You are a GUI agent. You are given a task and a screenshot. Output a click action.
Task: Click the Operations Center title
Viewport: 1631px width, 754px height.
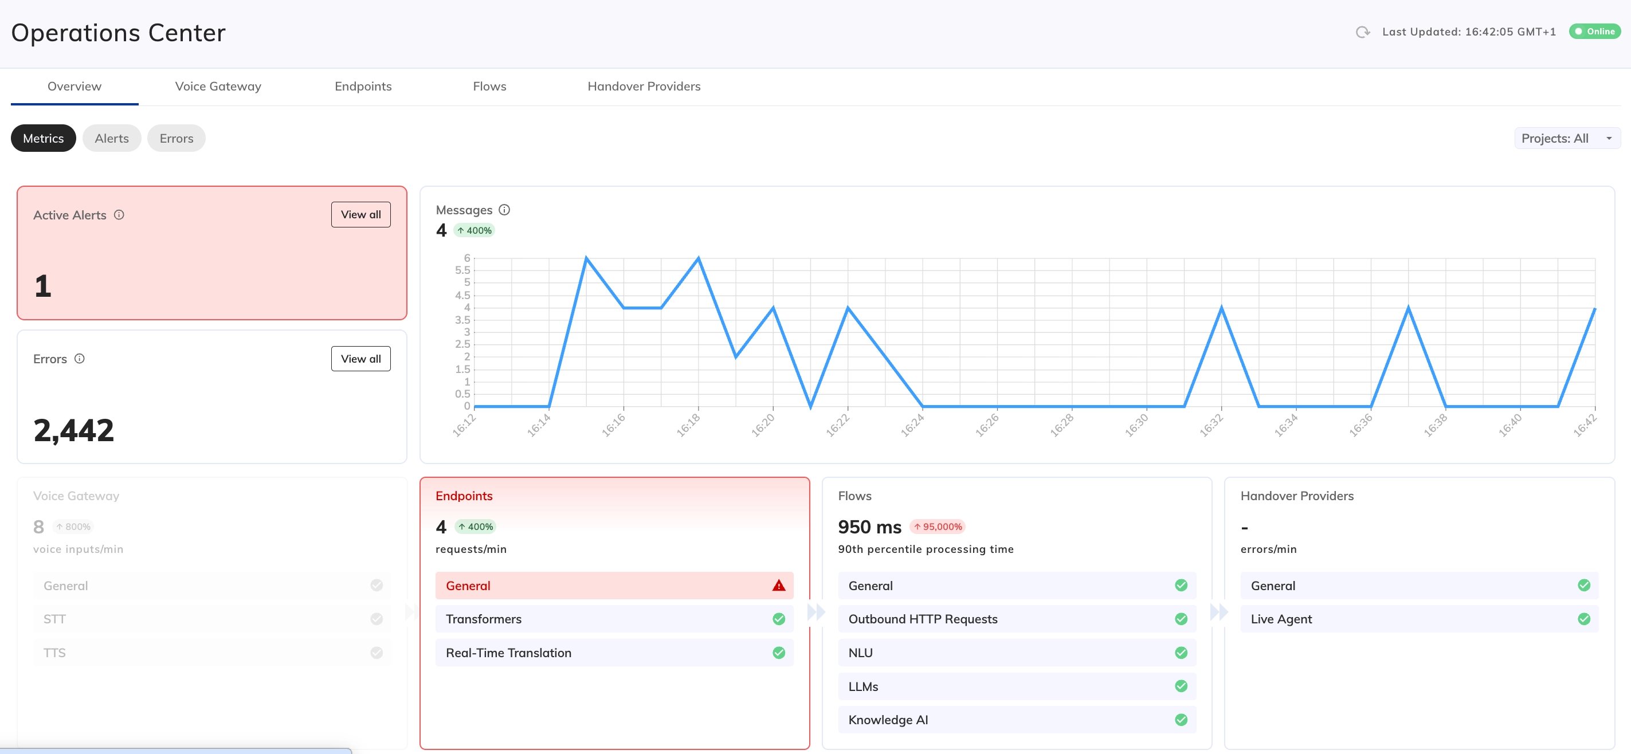(119, 33)
